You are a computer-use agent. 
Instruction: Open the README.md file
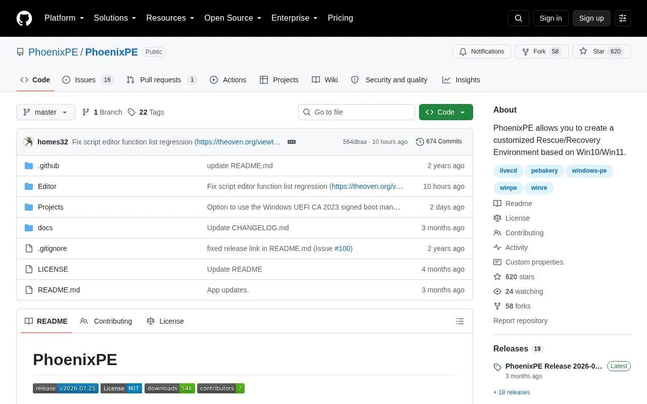click(x=59, y=290)
